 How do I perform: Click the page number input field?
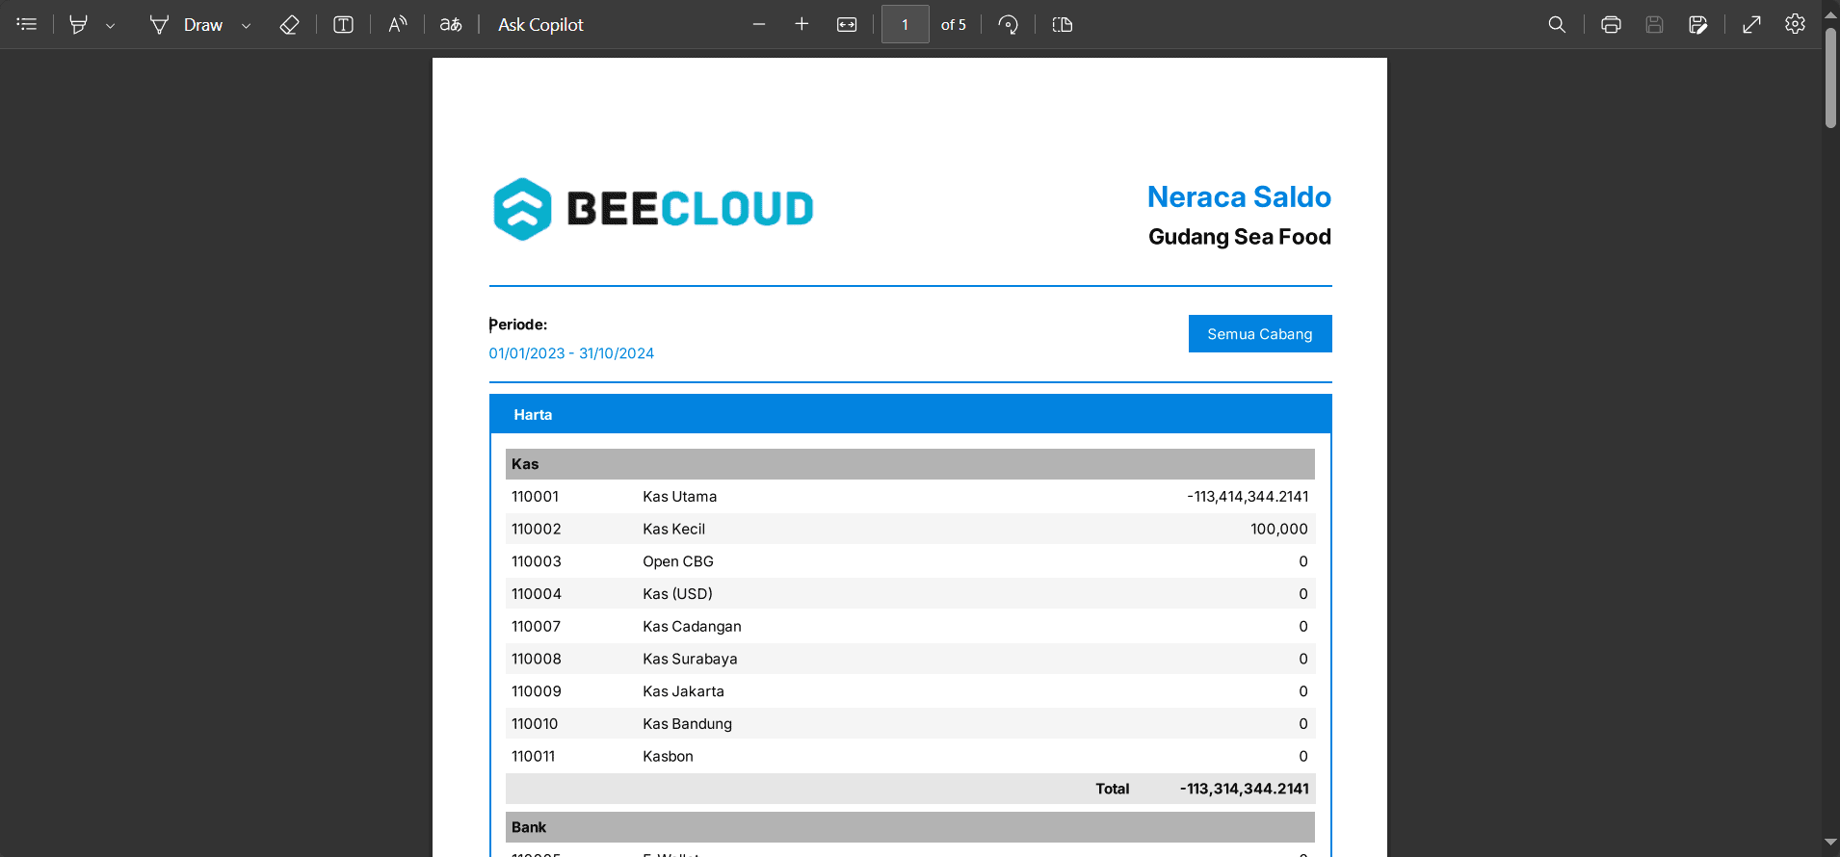[905, 24]
